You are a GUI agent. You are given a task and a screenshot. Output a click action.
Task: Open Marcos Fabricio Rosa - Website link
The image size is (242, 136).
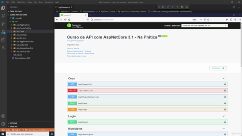pyautogui.click(x=79, y=51)
